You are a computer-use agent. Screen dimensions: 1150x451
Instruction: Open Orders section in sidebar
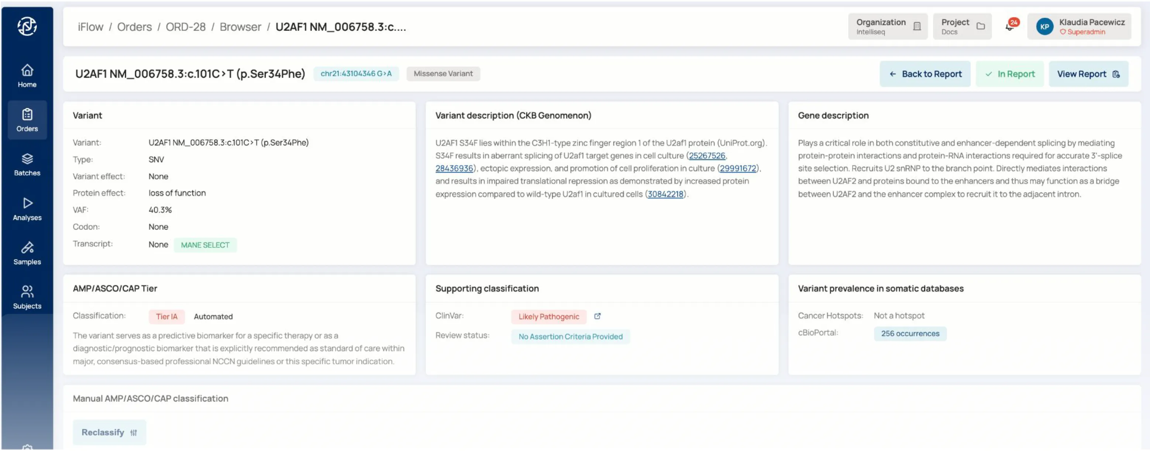pyautogui.click(x=27, y=120)
